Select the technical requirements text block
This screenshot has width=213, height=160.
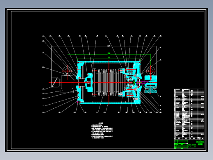[x=102, y=130]
